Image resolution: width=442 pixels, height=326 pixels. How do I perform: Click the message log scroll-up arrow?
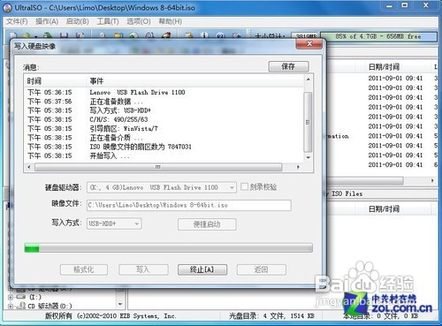click(308, 80)
